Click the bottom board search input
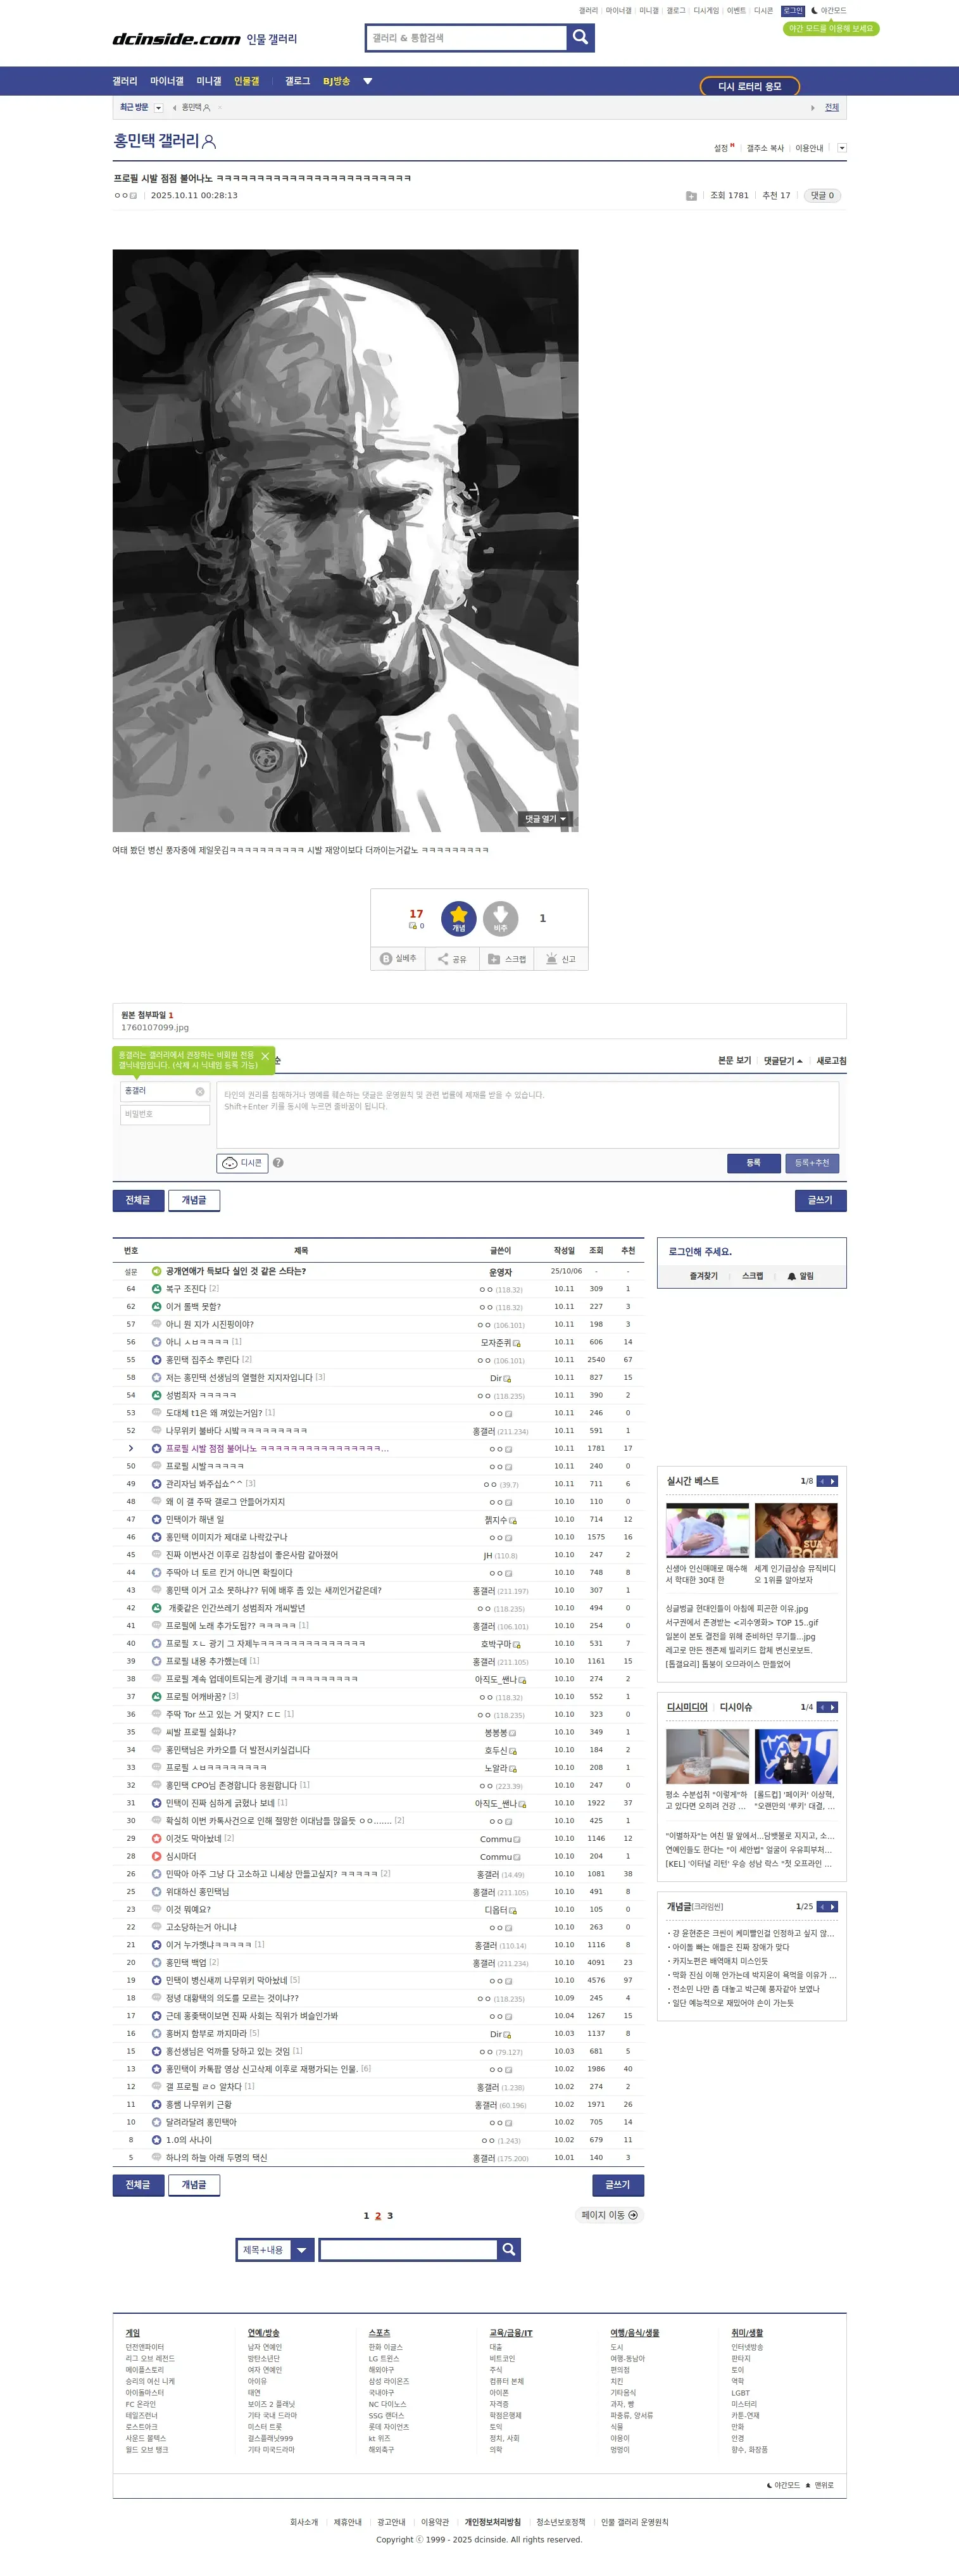The width and height of the screenshot is (959, 2576). tap(408, 2250)
